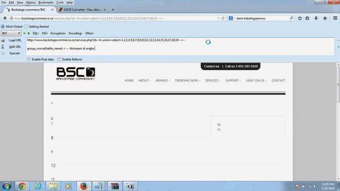Open the Windows Start button
The image size is (340, 191).
coord(7,186)
